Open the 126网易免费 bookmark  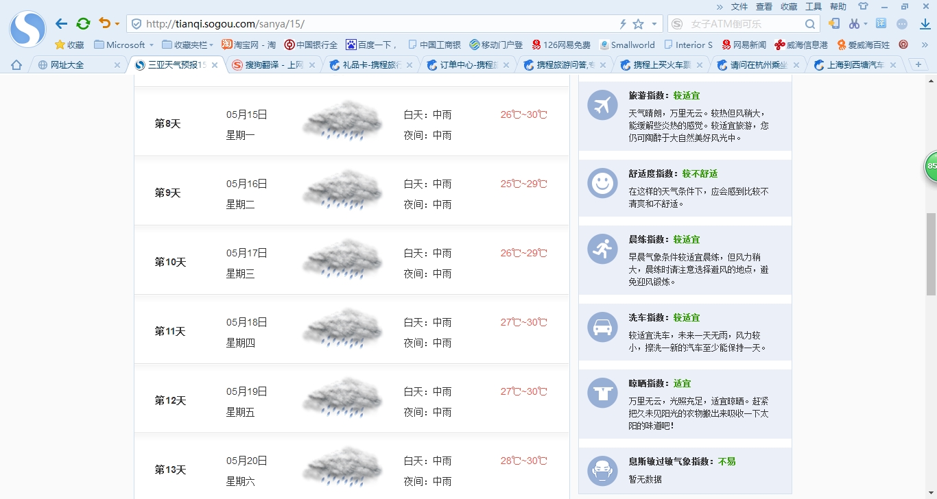(x=561, y=45)
